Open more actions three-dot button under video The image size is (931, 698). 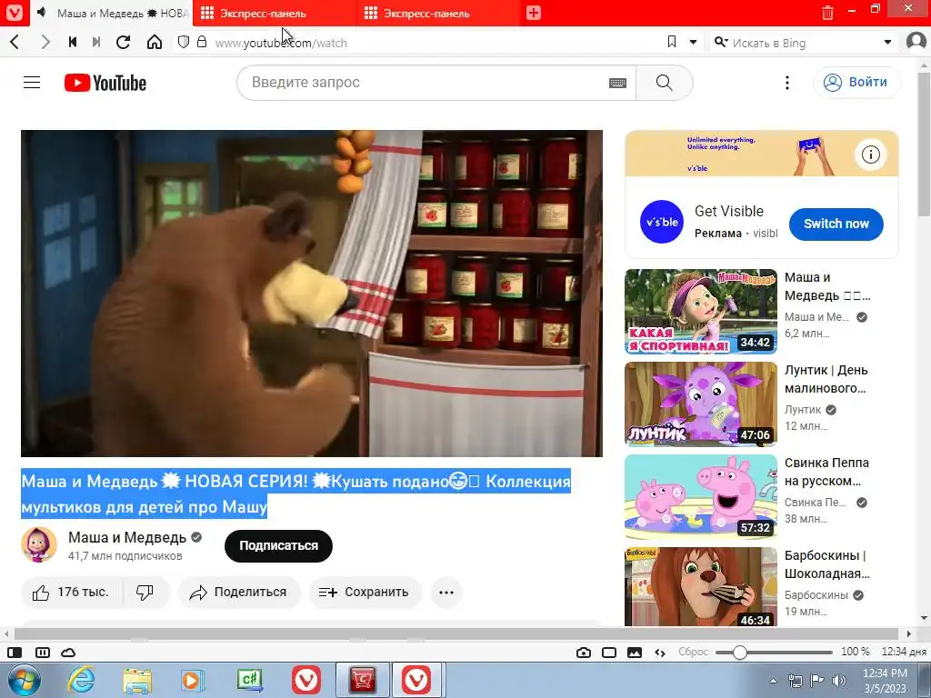(445, 593)
